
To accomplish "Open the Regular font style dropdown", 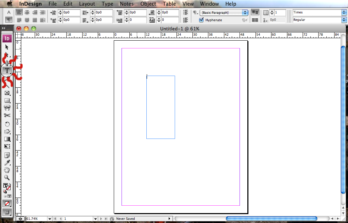I will tap(344, 20).
